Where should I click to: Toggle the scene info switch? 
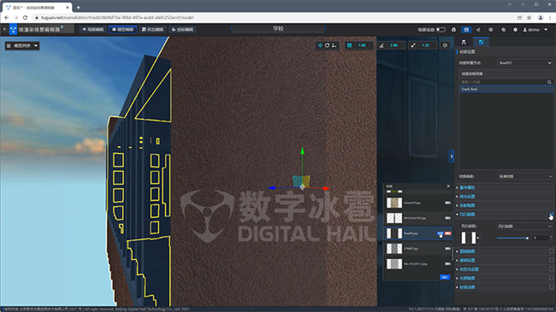tap(441, 30)
